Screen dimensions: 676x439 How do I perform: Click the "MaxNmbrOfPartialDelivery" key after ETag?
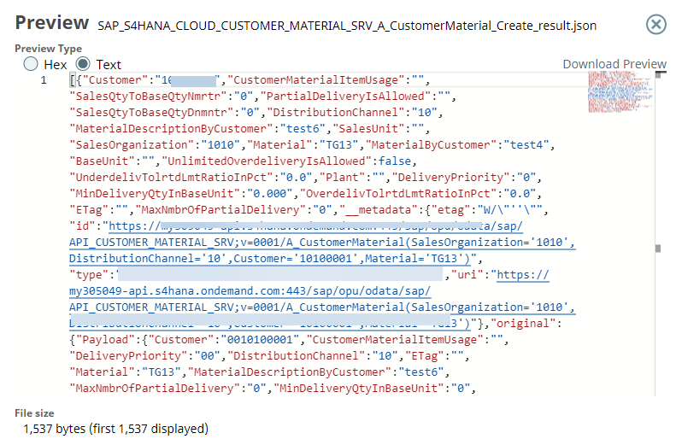pyautogui.click(x=220, y=210)
